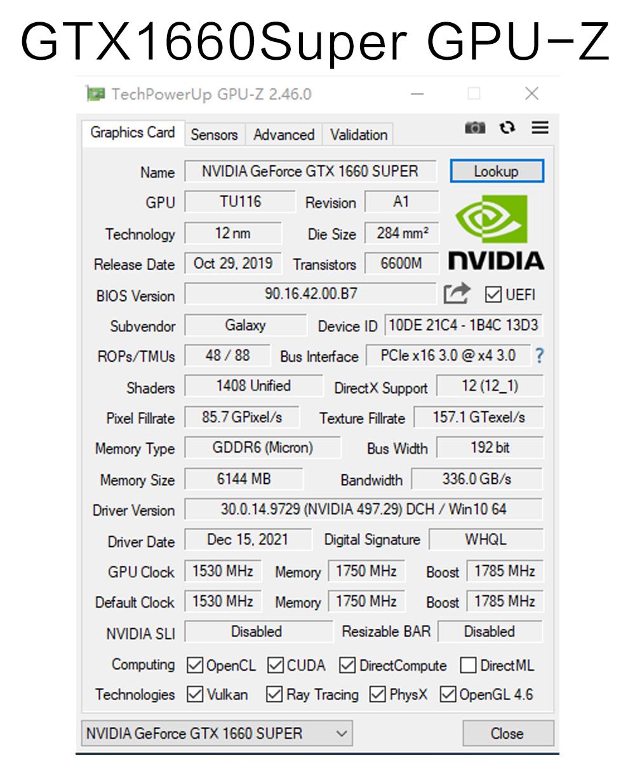Toggle the OpenCL checkbox
The image size is (635, 763).
pyautogui.click(x=195, y=666)
